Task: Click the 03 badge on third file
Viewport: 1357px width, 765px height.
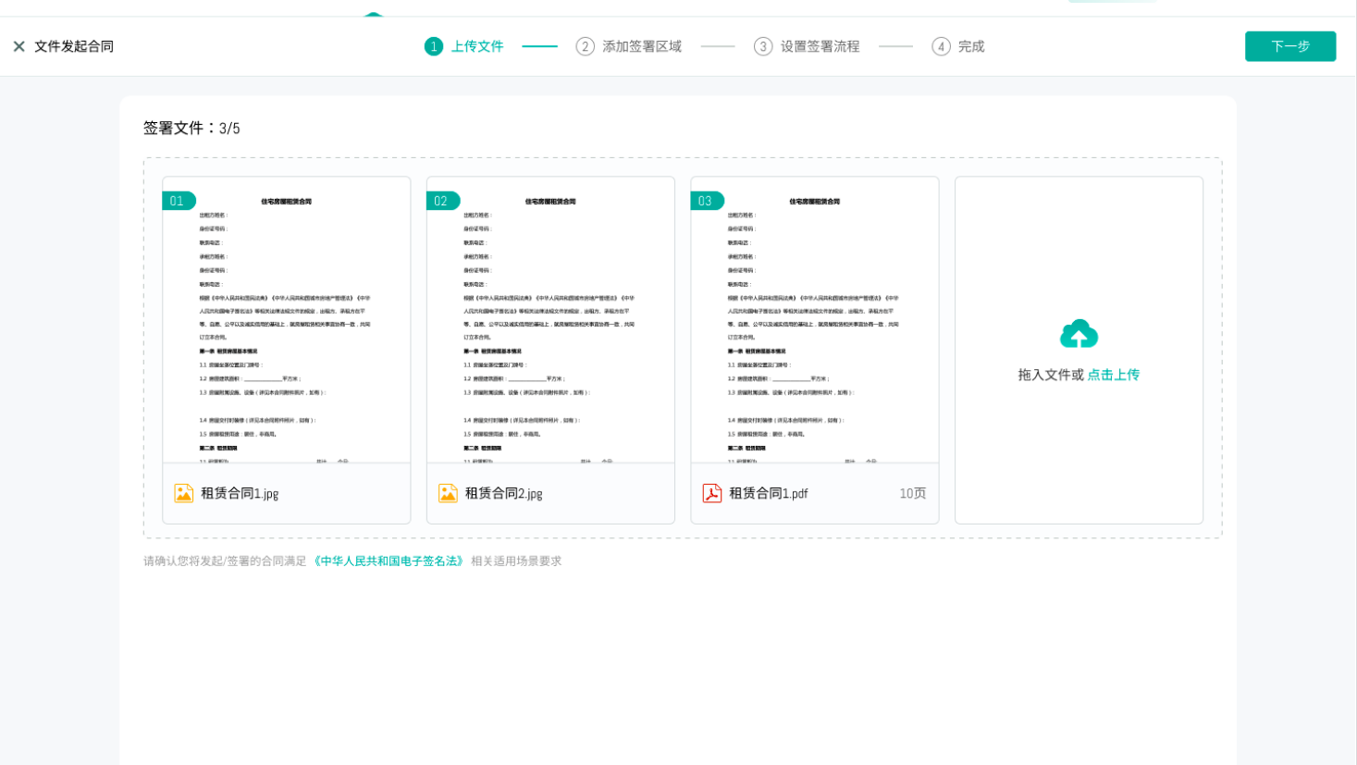Action: click(707, 201)
